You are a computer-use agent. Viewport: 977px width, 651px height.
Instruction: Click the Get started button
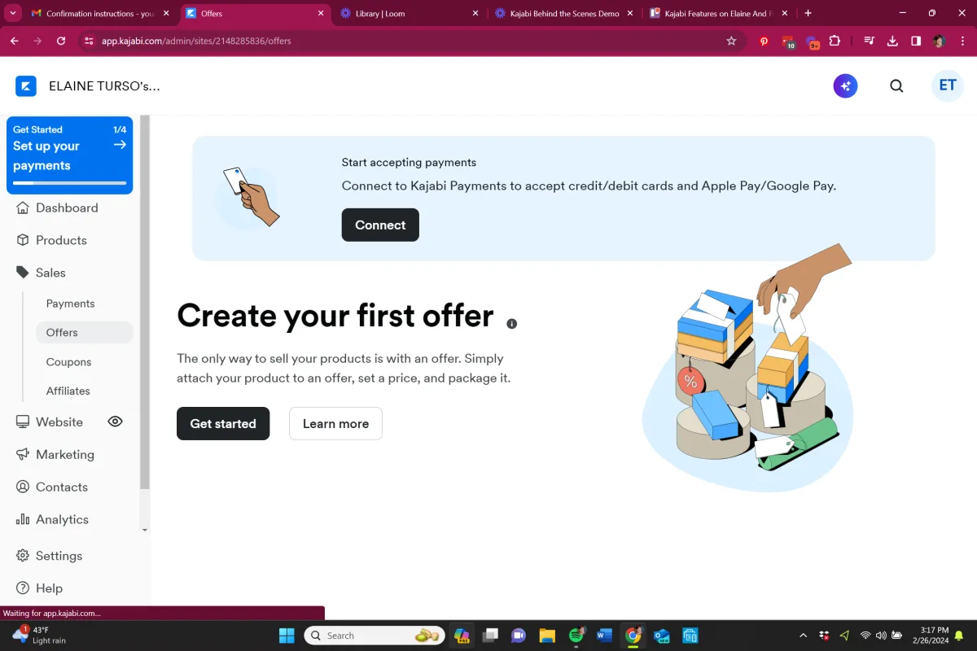[223, 423]
